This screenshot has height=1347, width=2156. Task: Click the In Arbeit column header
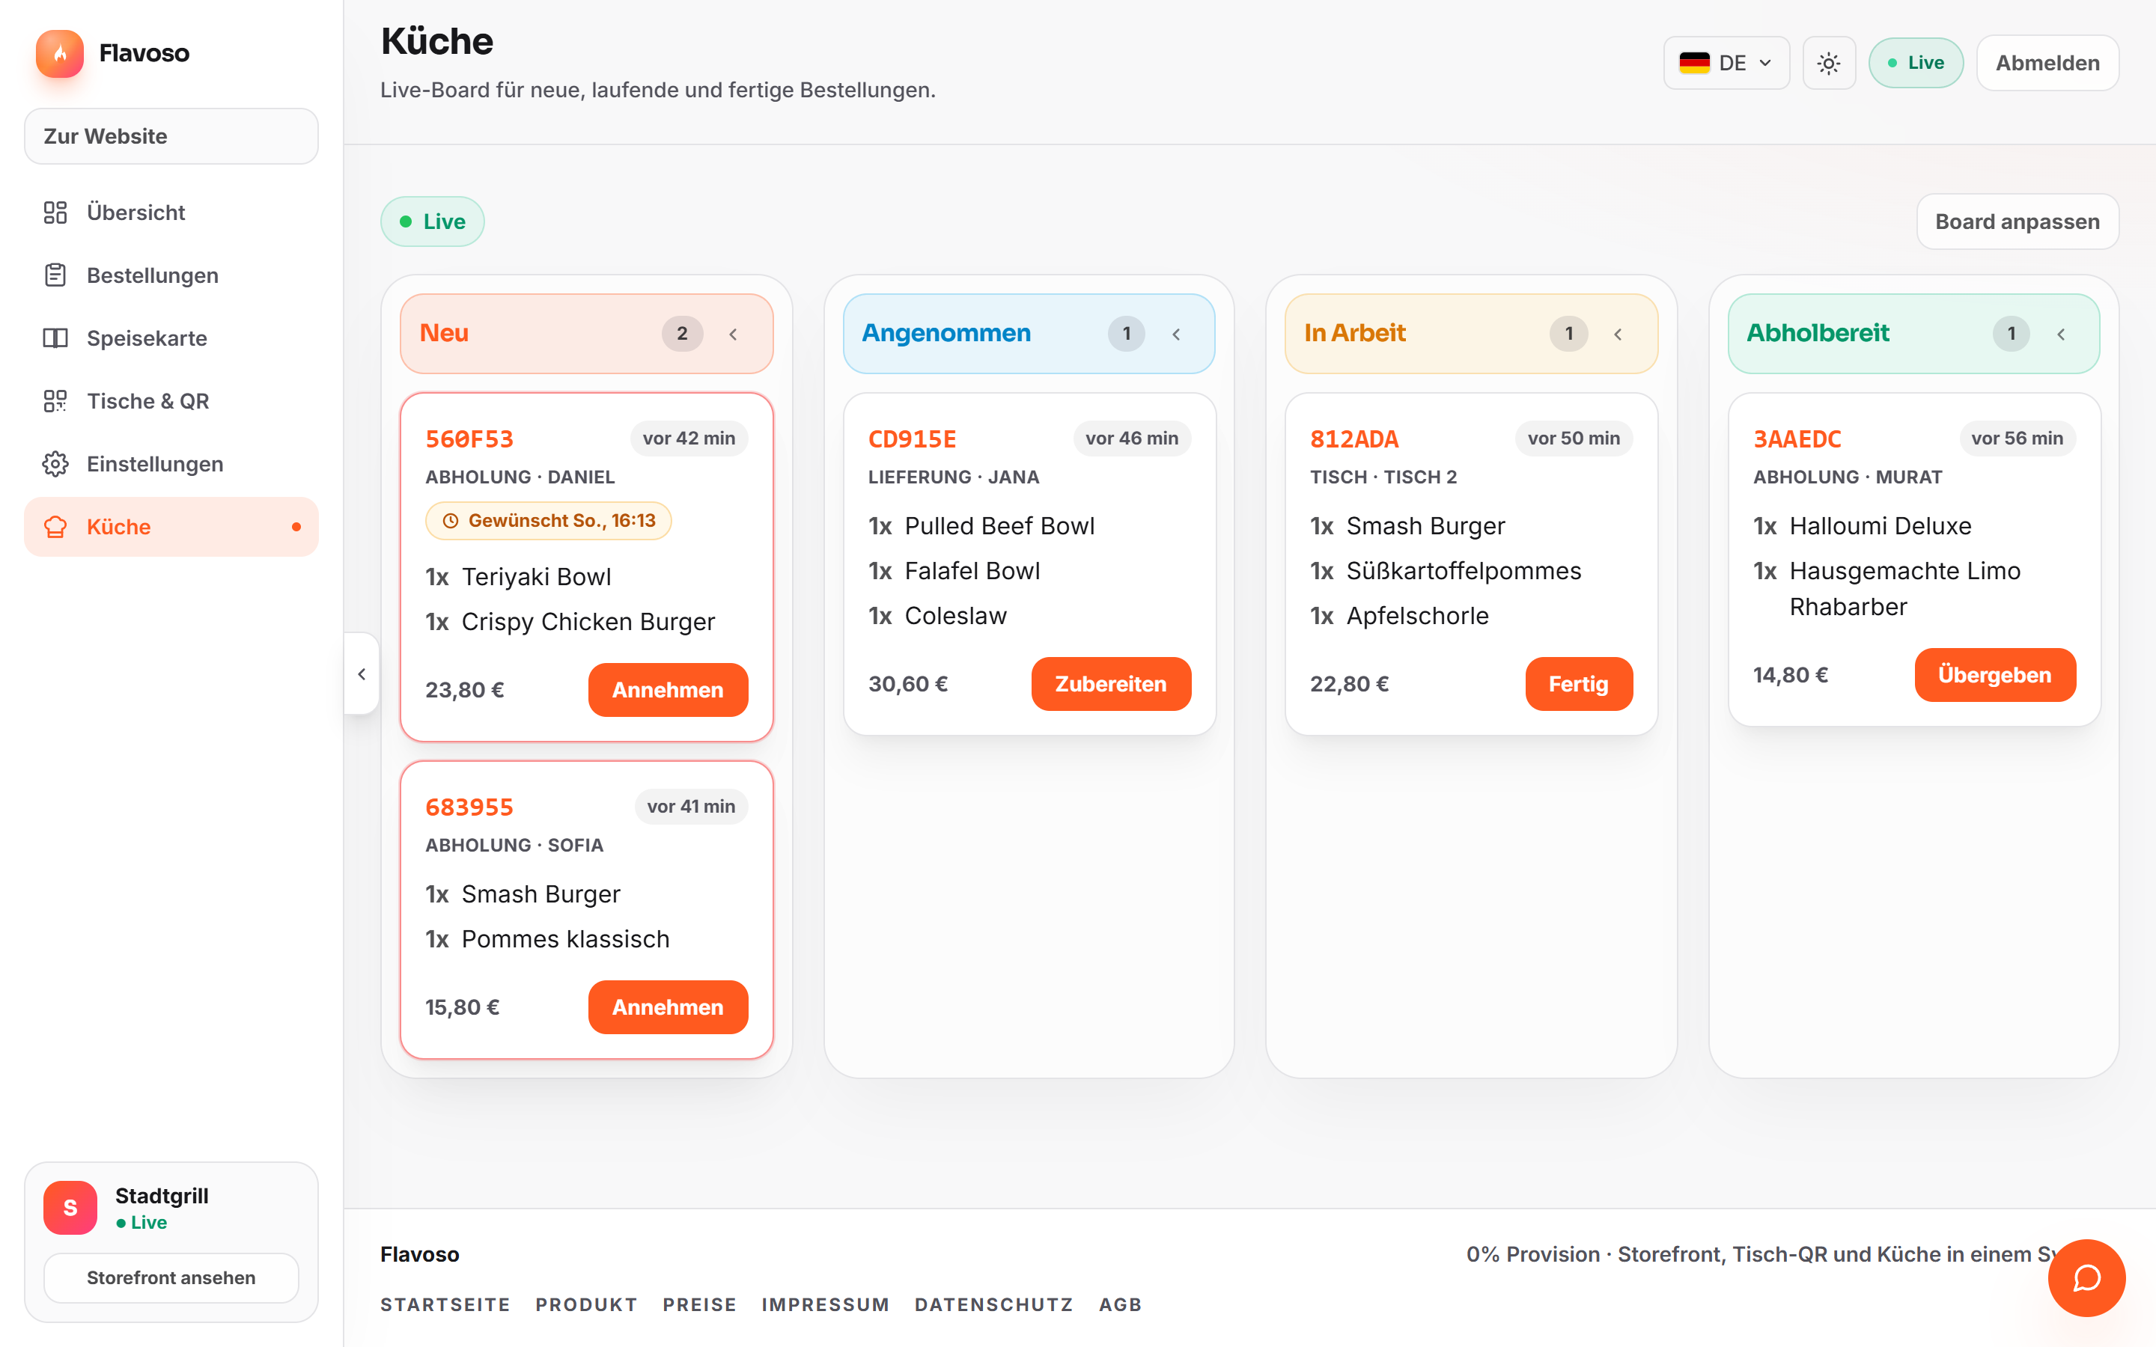pos(1471,334)
